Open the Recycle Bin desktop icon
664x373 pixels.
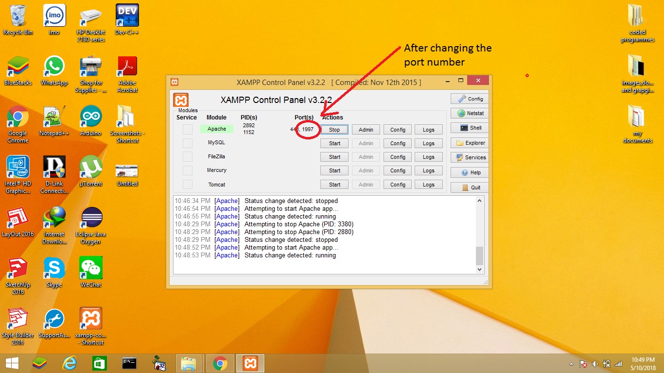[18, 19]
